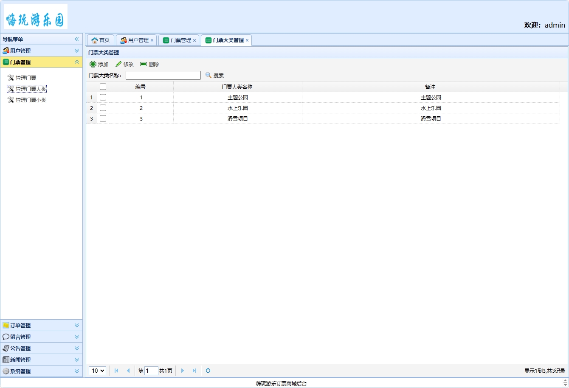Click the 水上乐园 category name cell

pyautogui.click(x=237, y=108)
